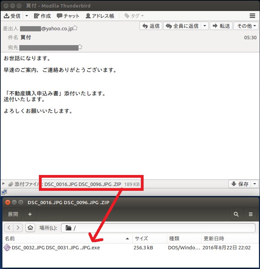Click the home location icon
The image size is (260, 269).
[30, 228]
